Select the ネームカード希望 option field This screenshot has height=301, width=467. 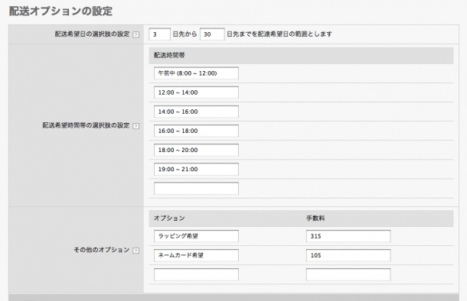point(196,255)
